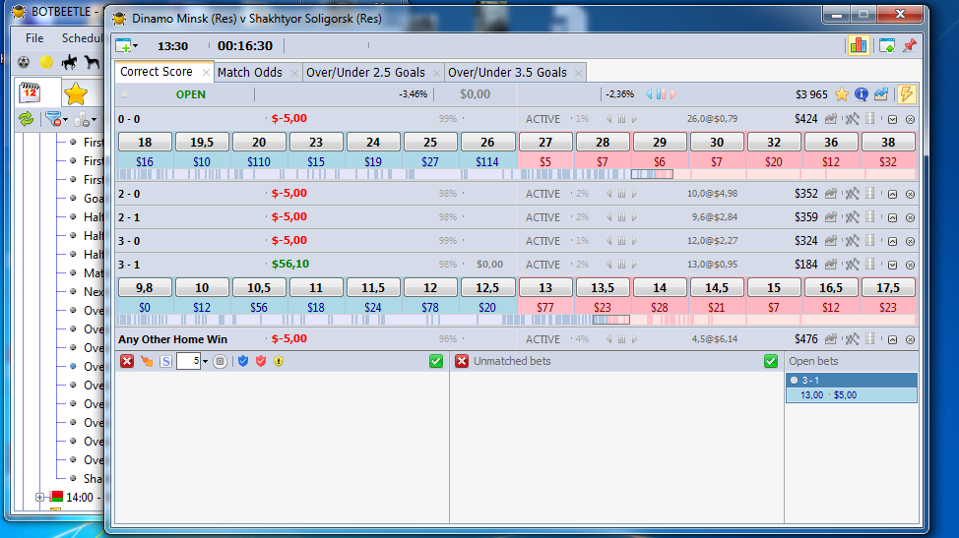Viewport: 959px width, 538px height.
Task: Expand the 2 - 0 price ladder
Action: point(892,194)
